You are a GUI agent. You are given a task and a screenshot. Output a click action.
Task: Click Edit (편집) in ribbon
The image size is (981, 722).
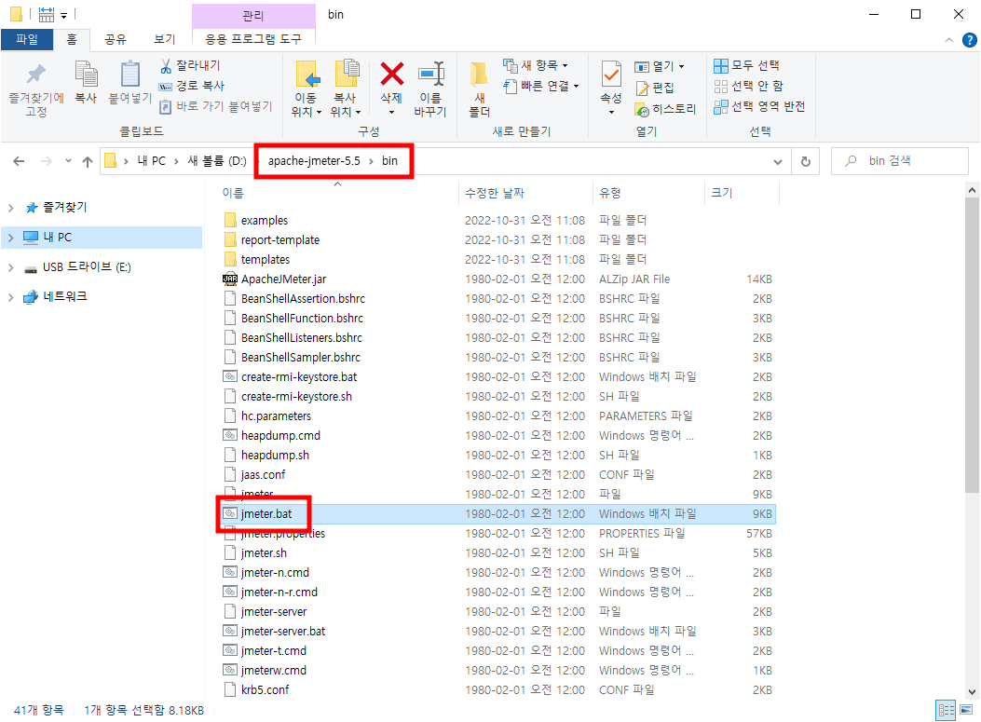tap(655, 88)
